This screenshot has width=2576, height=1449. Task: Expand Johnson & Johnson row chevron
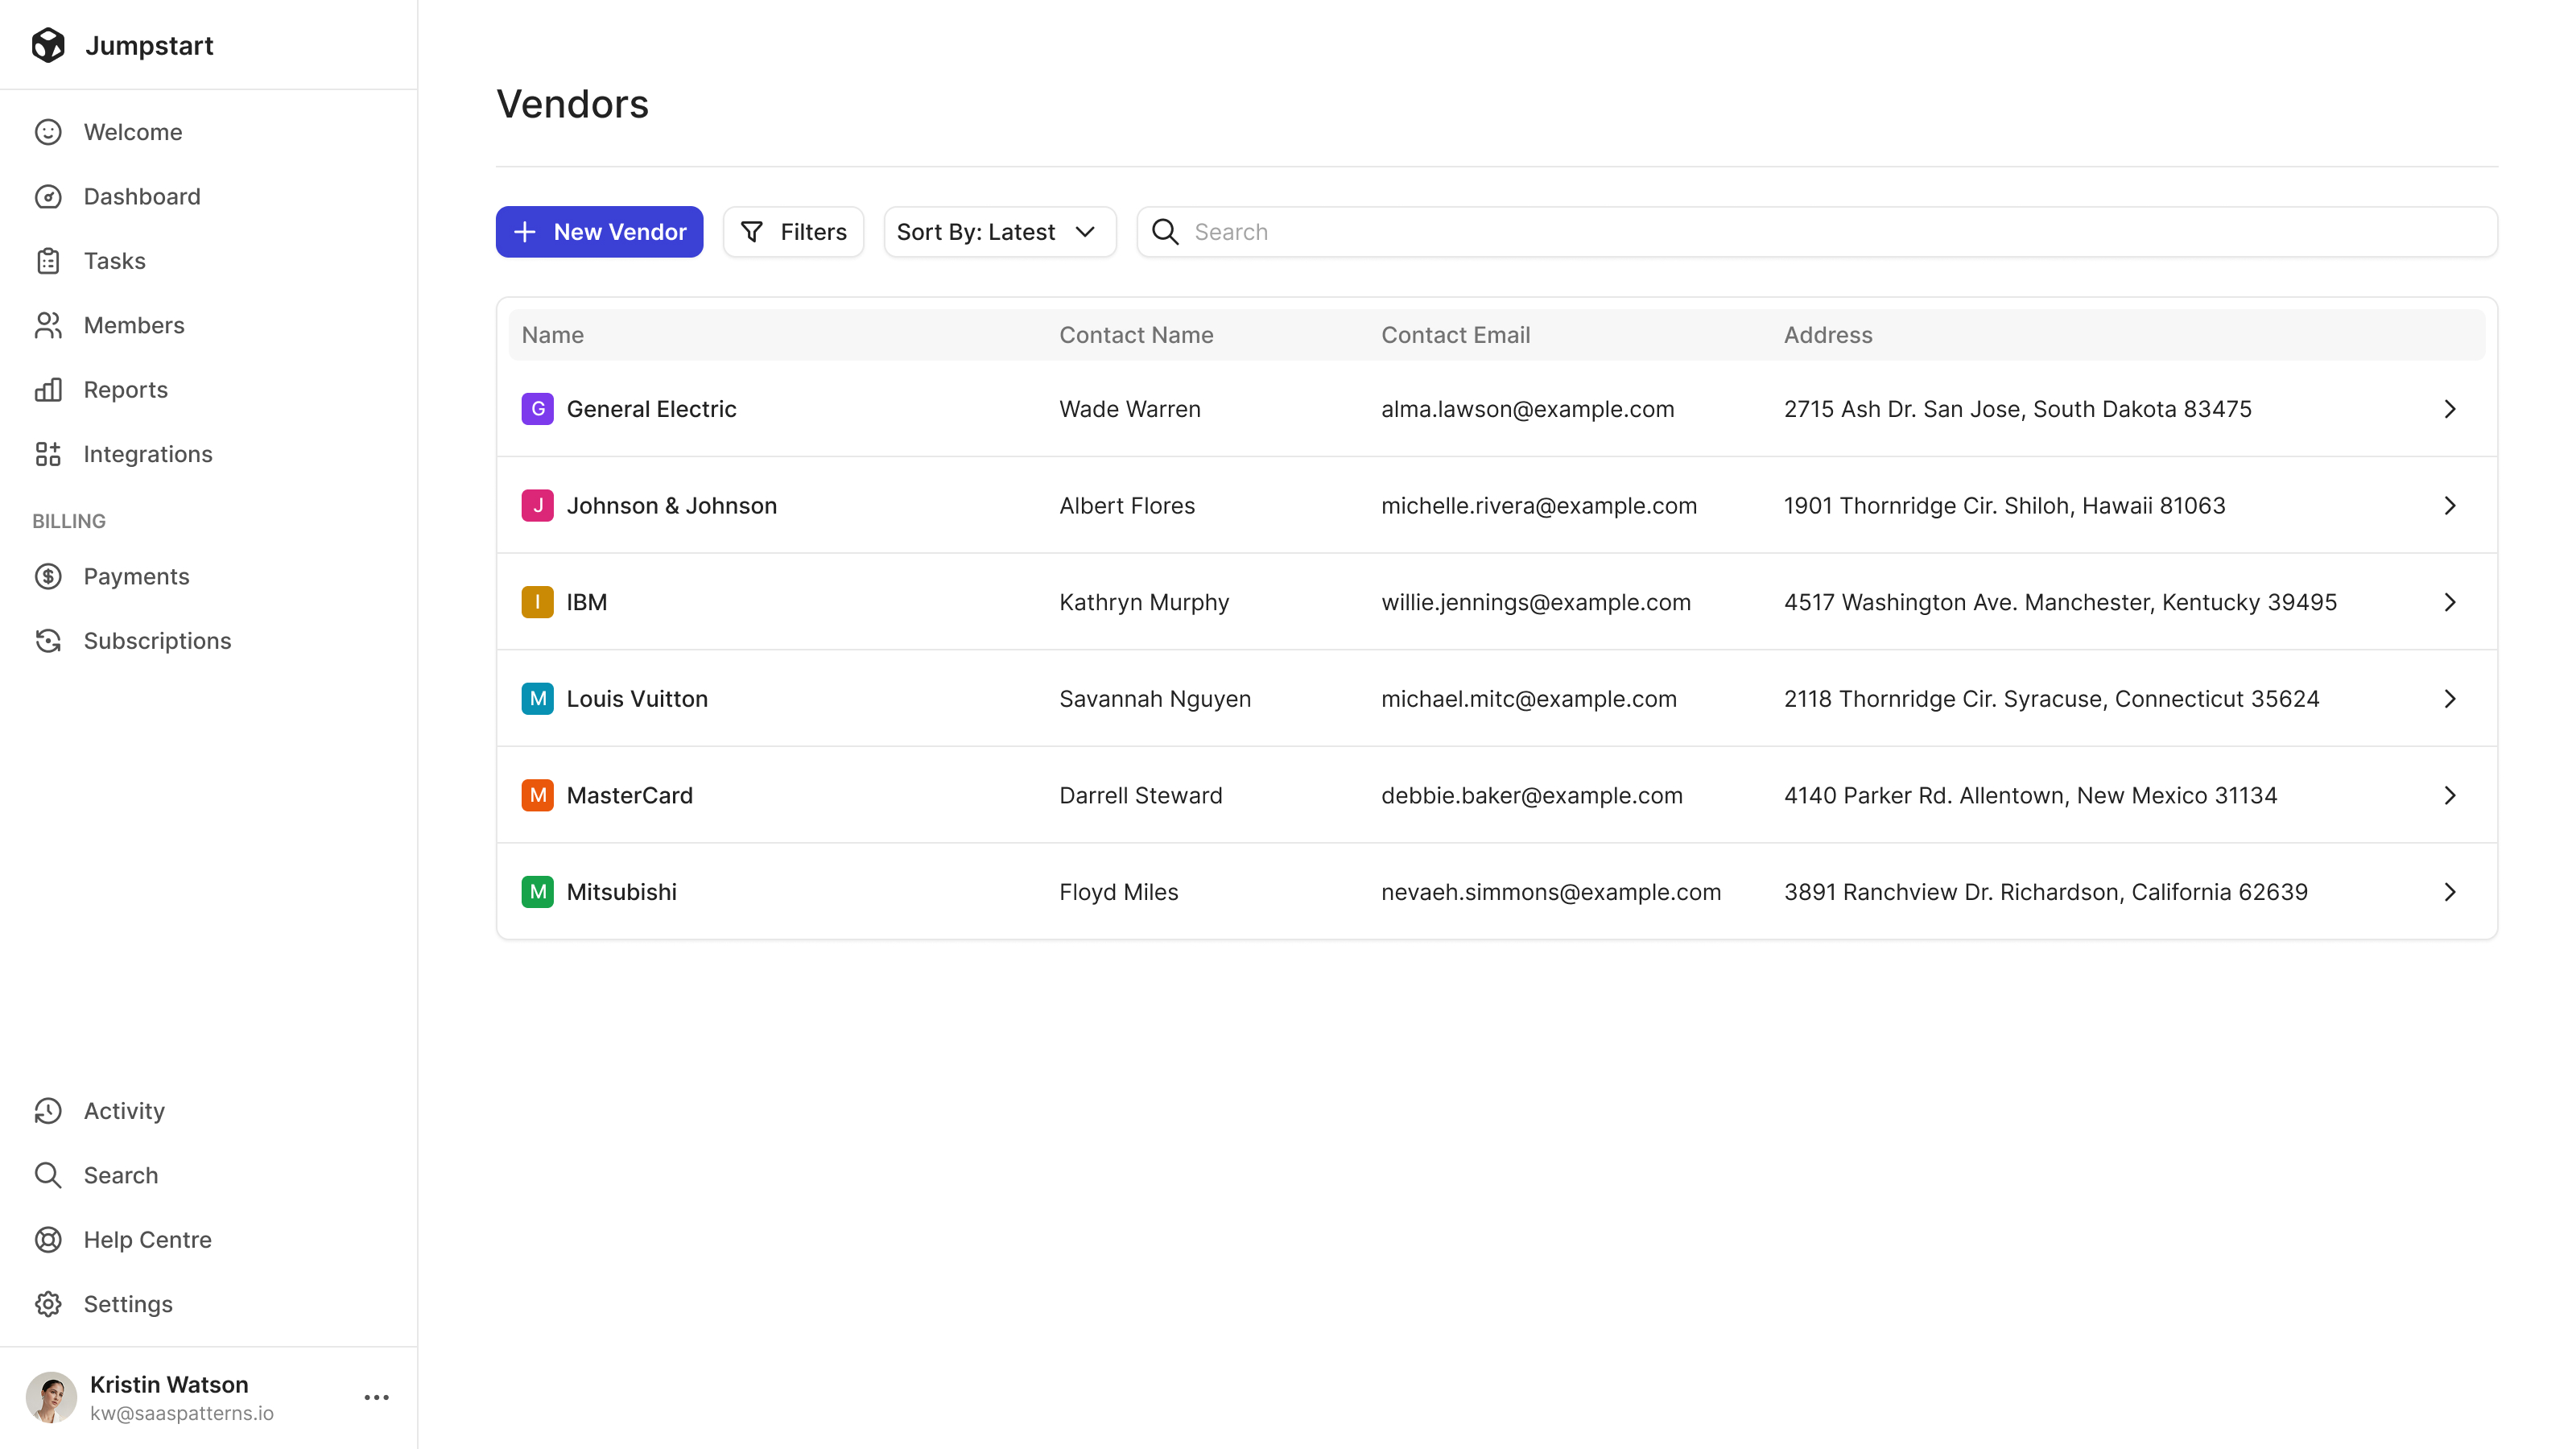tap(2450, 505)
